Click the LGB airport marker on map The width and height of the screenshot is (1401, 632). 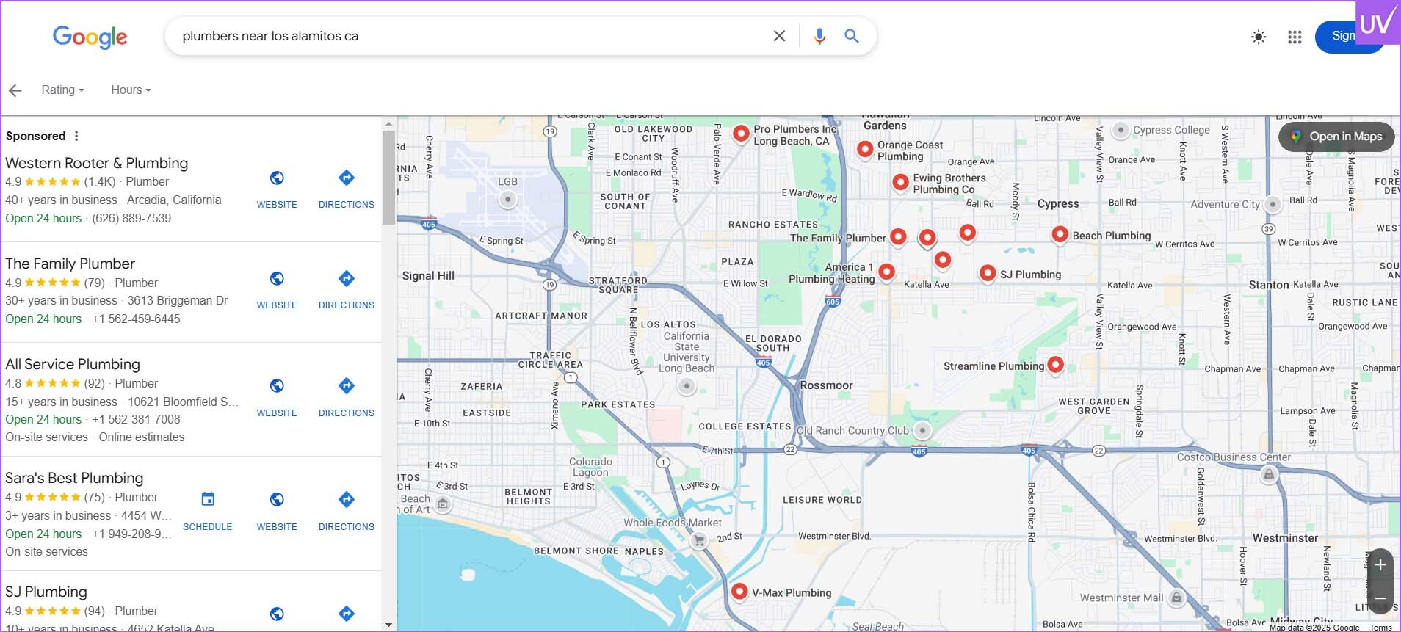click(x=507, y=199)
